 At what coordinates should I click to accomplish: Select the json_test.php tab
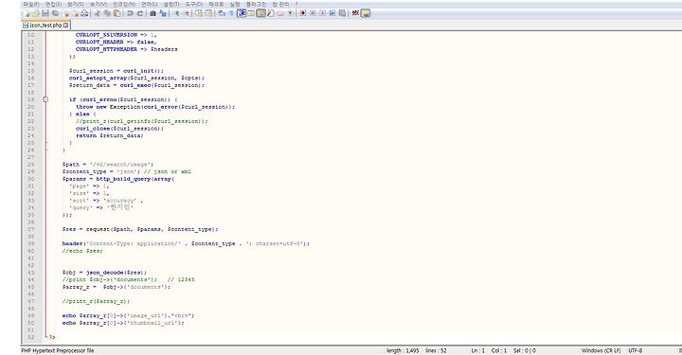(45, 26)
